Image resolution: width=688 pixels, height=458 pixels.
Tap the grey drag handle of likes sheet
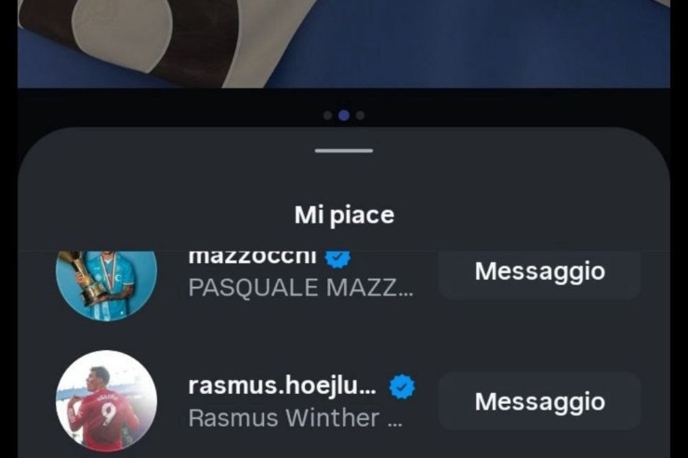tap(344, 150)
